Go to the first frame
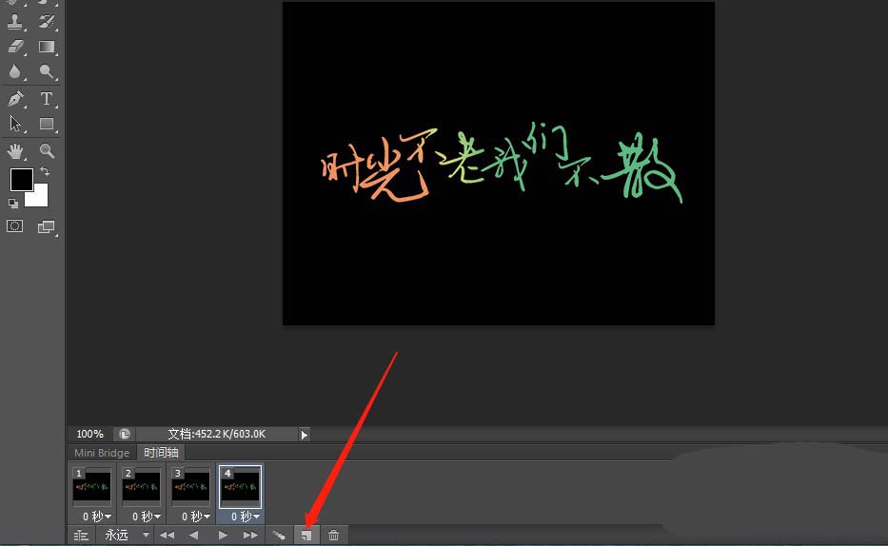The height and width of the screenshot is (546, 888). point(167,535)
